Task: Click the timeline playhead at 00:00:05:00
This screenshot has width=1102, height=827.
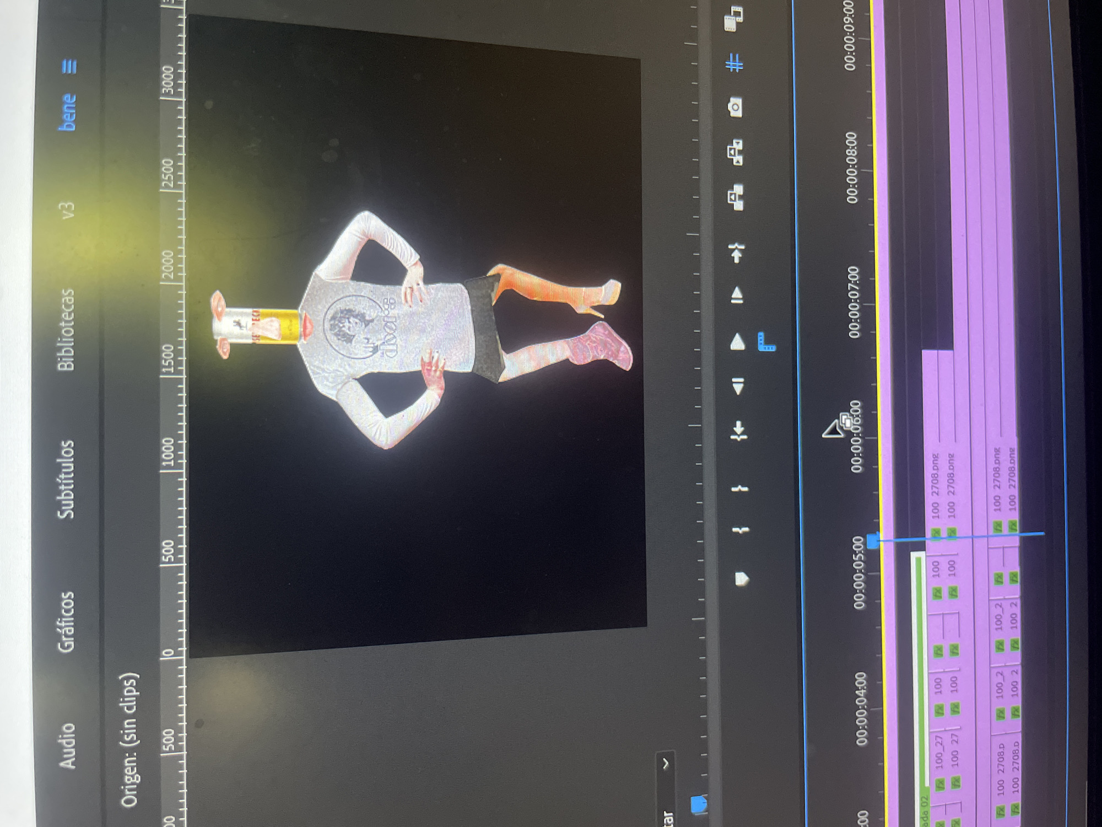Action: 873,540
